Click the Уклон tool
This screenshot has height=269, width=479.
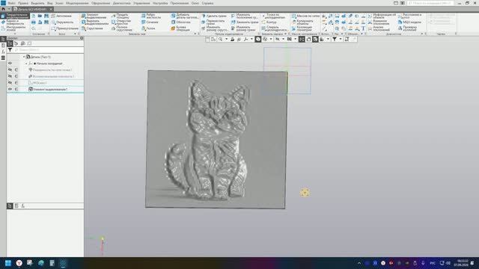[x=148, y=28]
